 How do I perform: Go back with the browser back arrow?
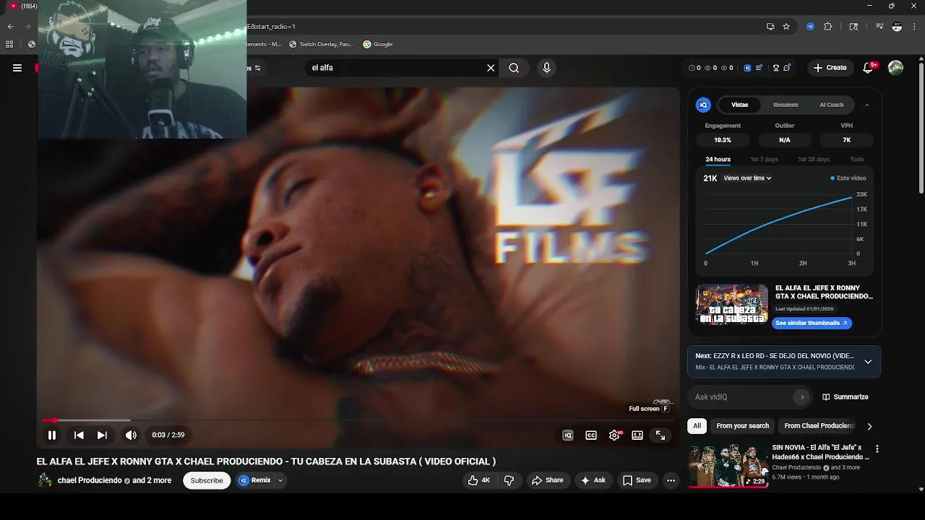tap(10, 27)
